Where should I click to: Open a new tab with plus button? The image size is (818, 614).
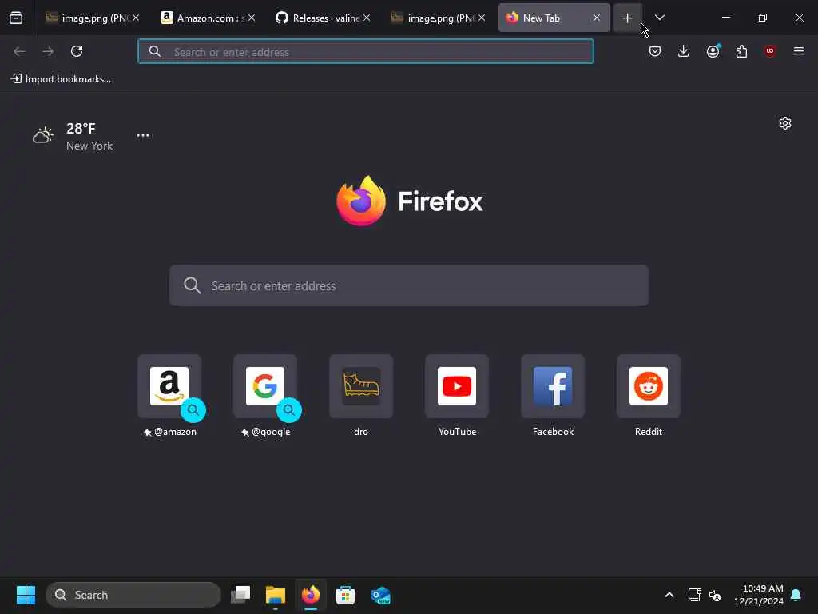(x=628, y=18)
